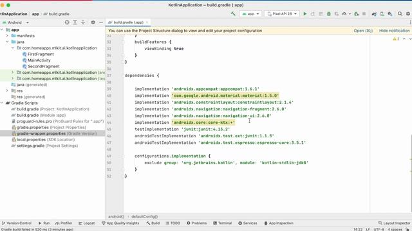Click the Make Project hammer icon
The width and height of the screenshot is (412, 231).
click(x=233, y=13)
